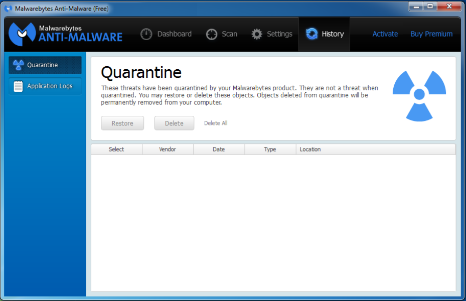466x301 pixels.
Task: Click the large blue radiation quarantine graphic
Action: (419, 96)
